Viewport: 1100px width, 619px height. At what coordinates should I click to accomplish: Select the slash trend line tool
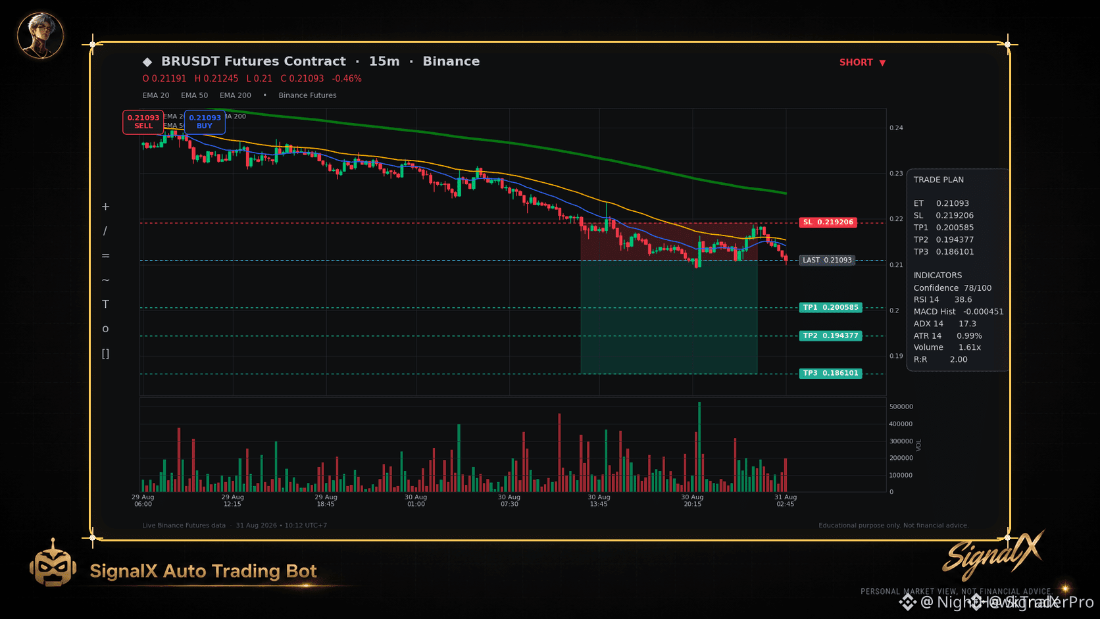pyautogui.click(x=105, y=231)
